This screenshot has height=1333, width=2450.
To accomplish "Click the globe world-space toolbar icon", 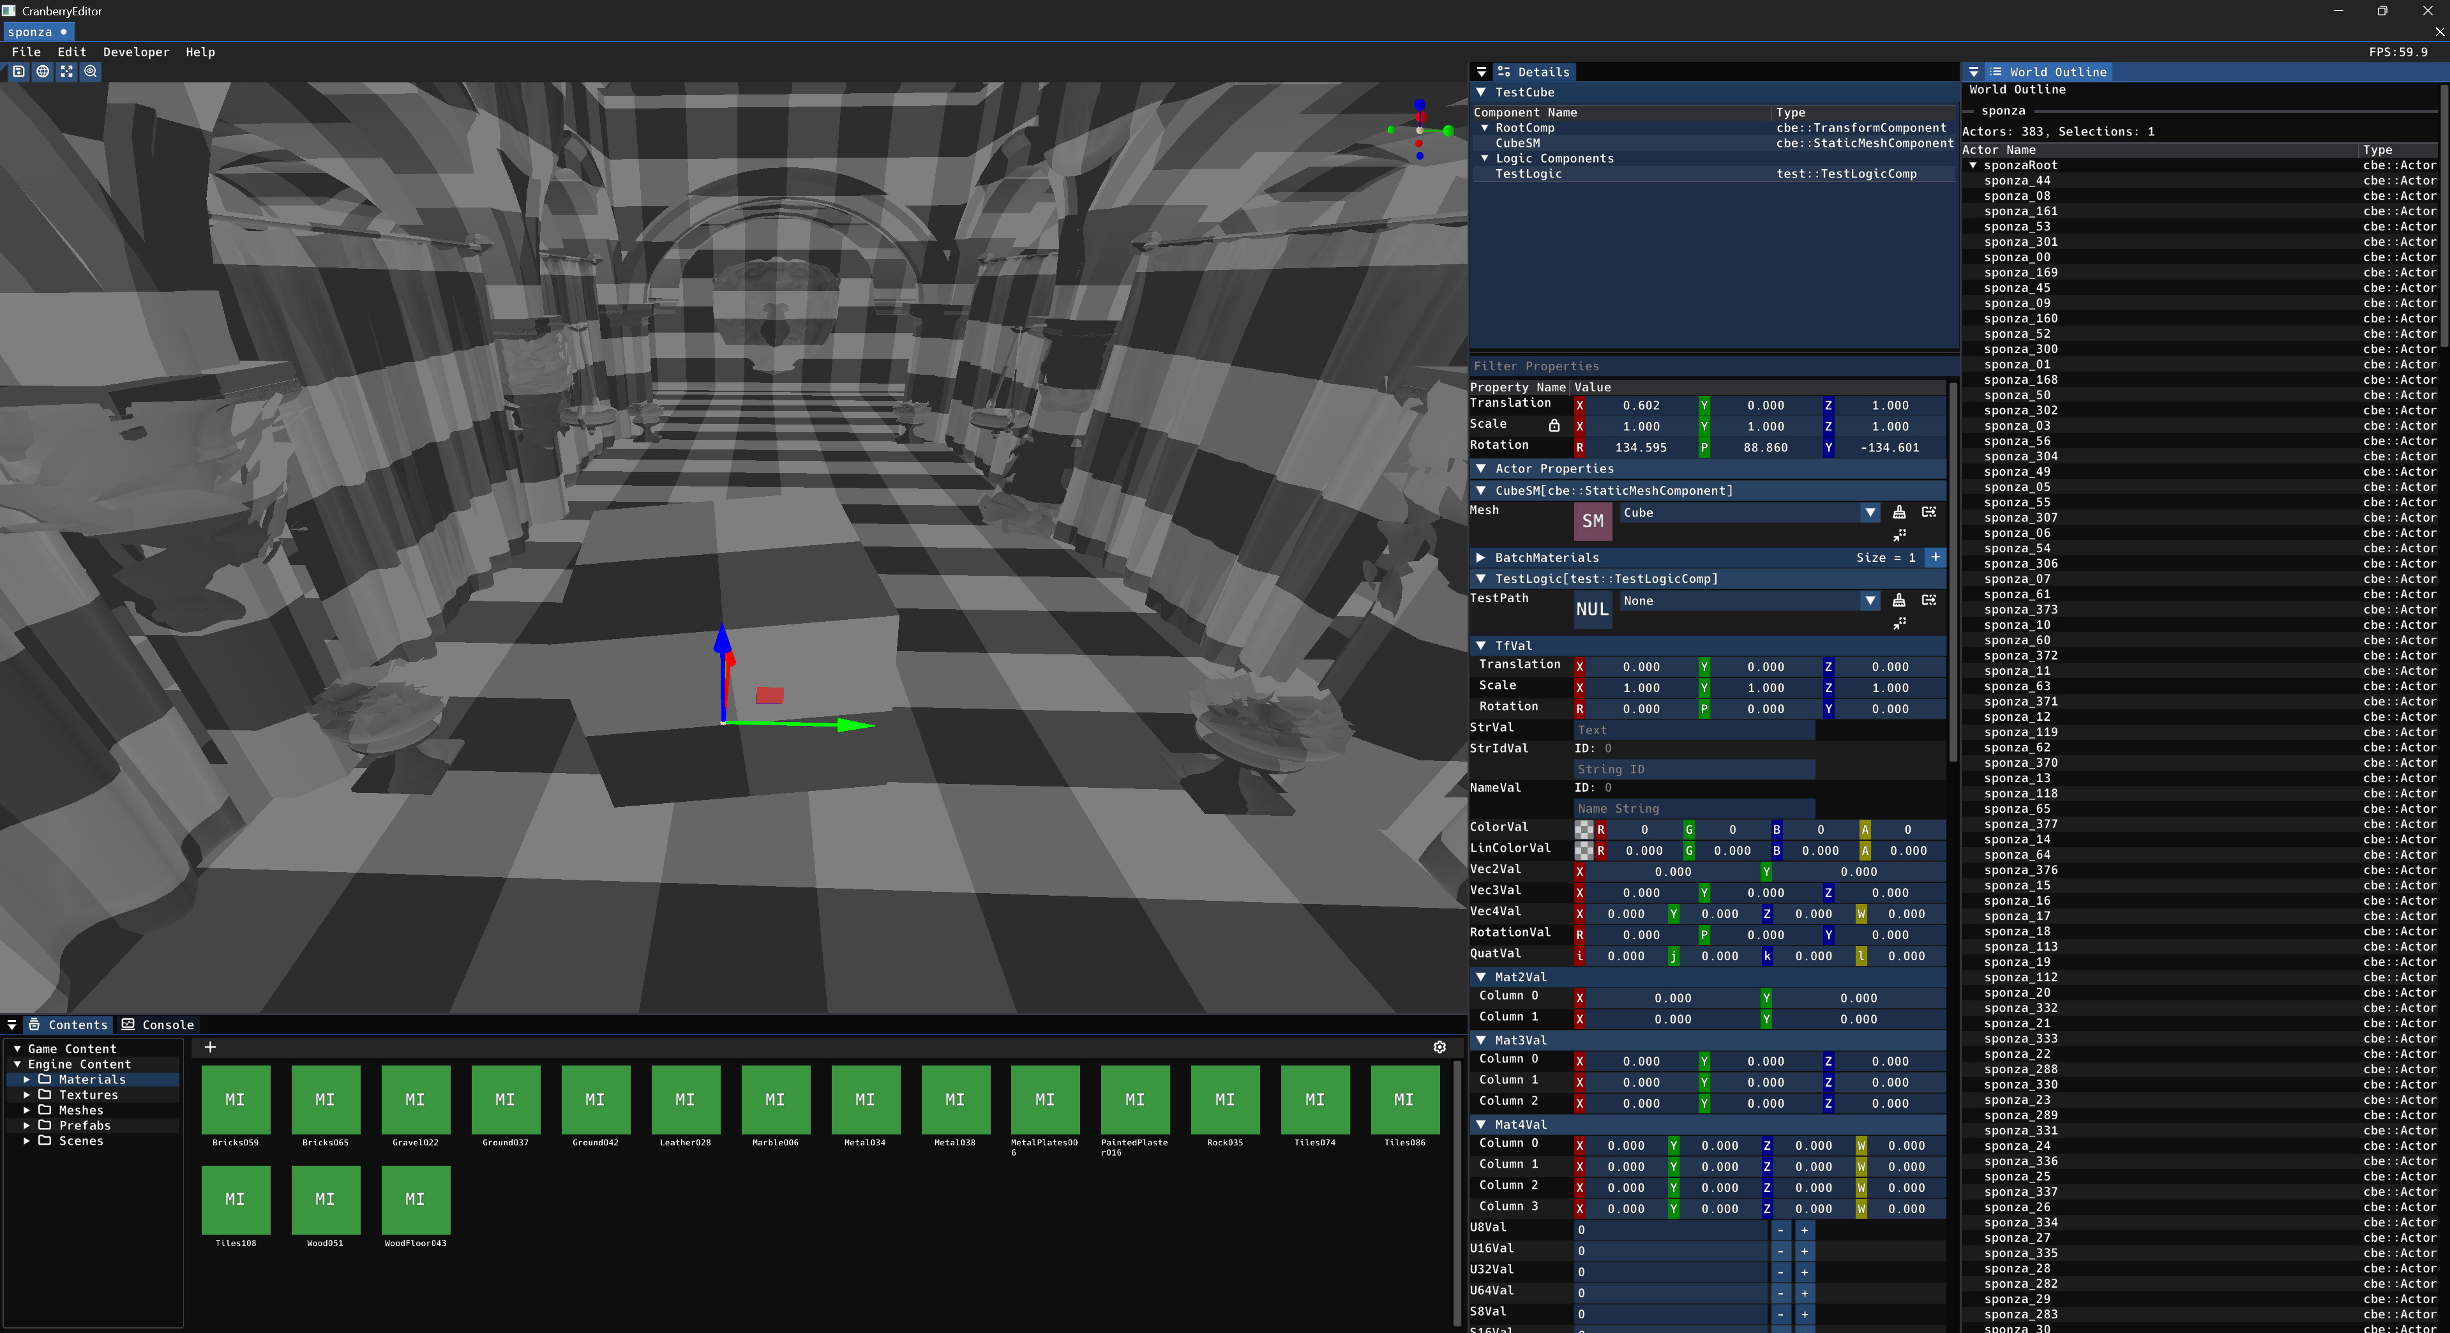I will [x=43, y=72].
